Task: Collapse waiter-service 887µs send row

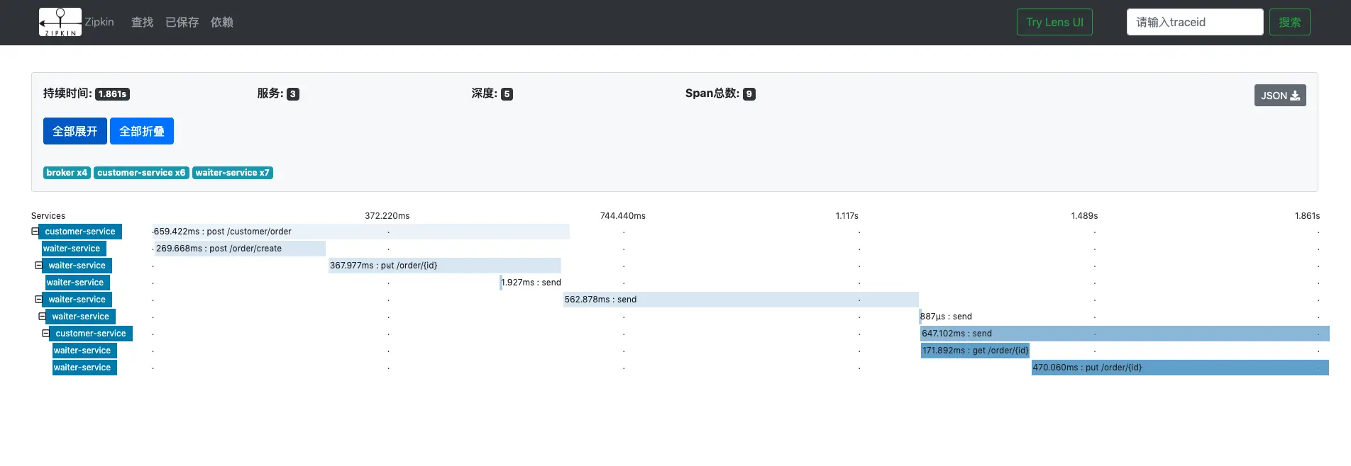Action: (x=42, y=317)
